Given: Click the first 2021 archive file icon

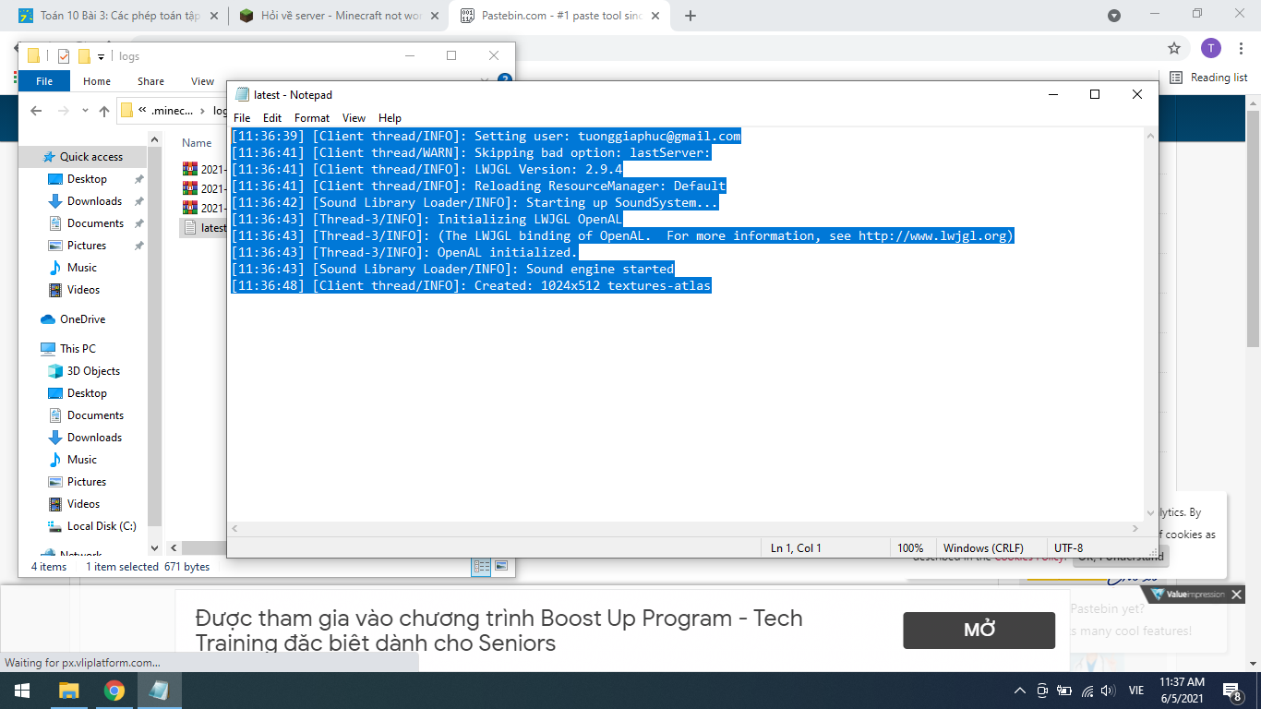Looking at the screenshot, I should click(190, 168).
